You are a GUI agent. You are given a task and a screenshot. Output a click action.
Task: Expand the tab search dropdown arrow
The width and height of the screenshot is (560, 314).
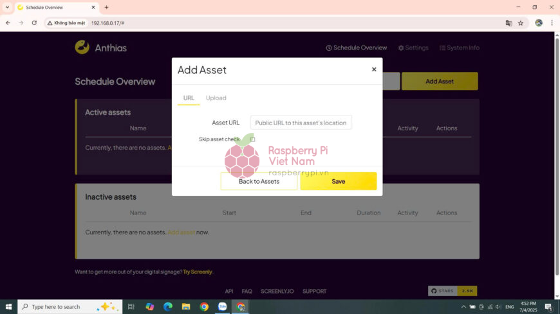point(6,7)
